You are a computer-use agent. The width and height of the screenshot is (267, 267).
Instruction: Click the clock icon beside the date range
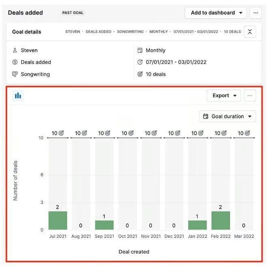[x=140, y=62]
